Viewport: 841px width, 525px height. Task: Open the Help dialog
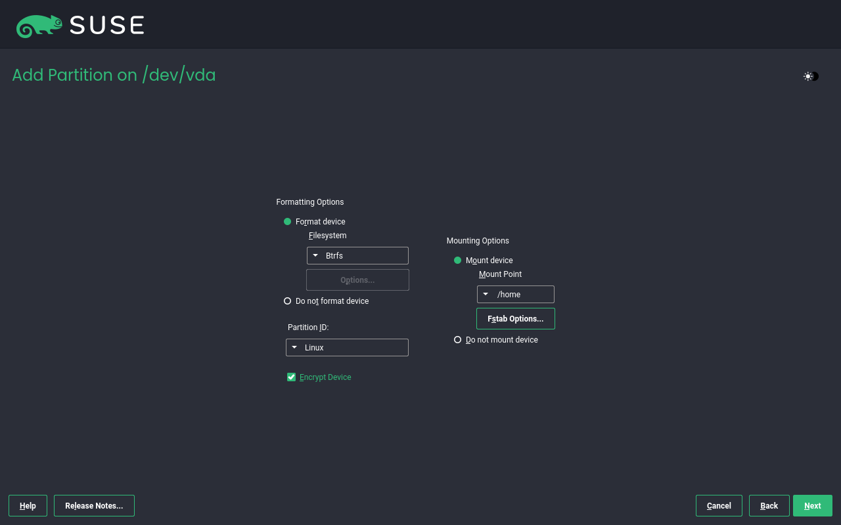pyautogui.click(x=28, y=506)
